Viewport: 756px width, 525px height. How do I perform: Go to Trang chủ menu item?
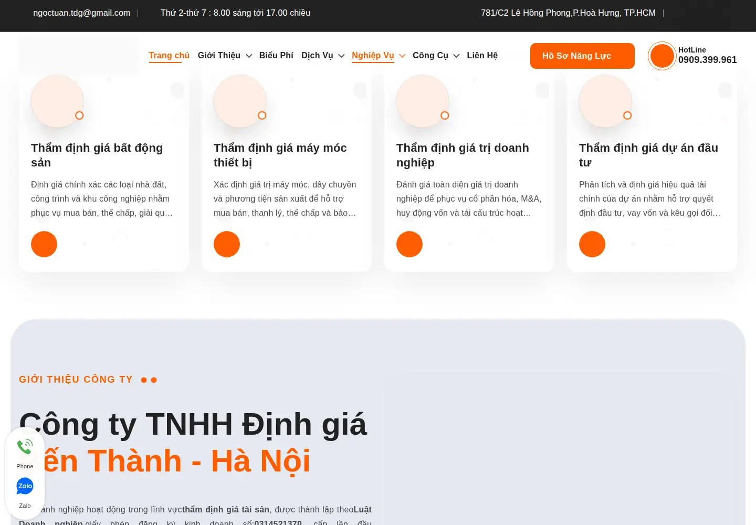(x=169, y=56)
